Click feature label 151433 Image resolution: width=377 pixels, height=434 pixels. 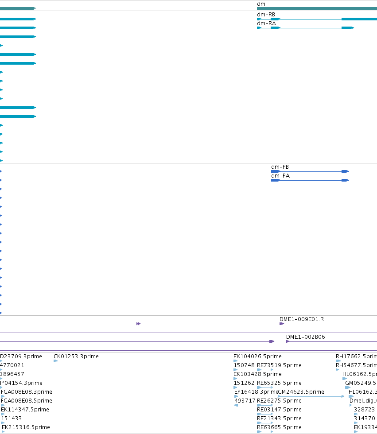pos(12,418)
